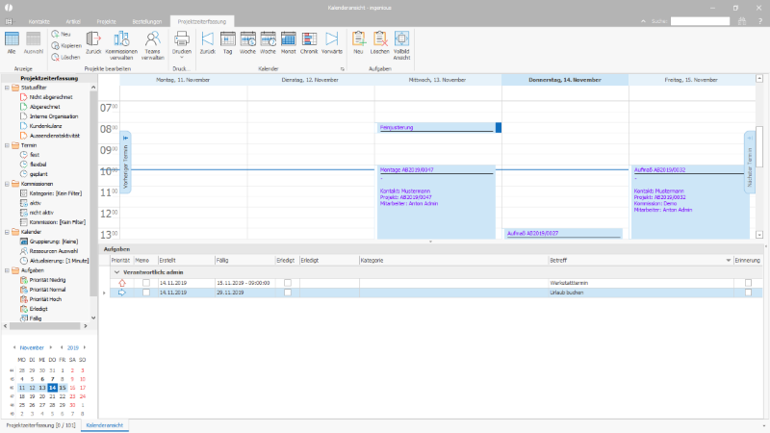Collapse the Statusfilter tree node
Image resolution: width=770 pixels, height=433 pixels.
(7, 88)
